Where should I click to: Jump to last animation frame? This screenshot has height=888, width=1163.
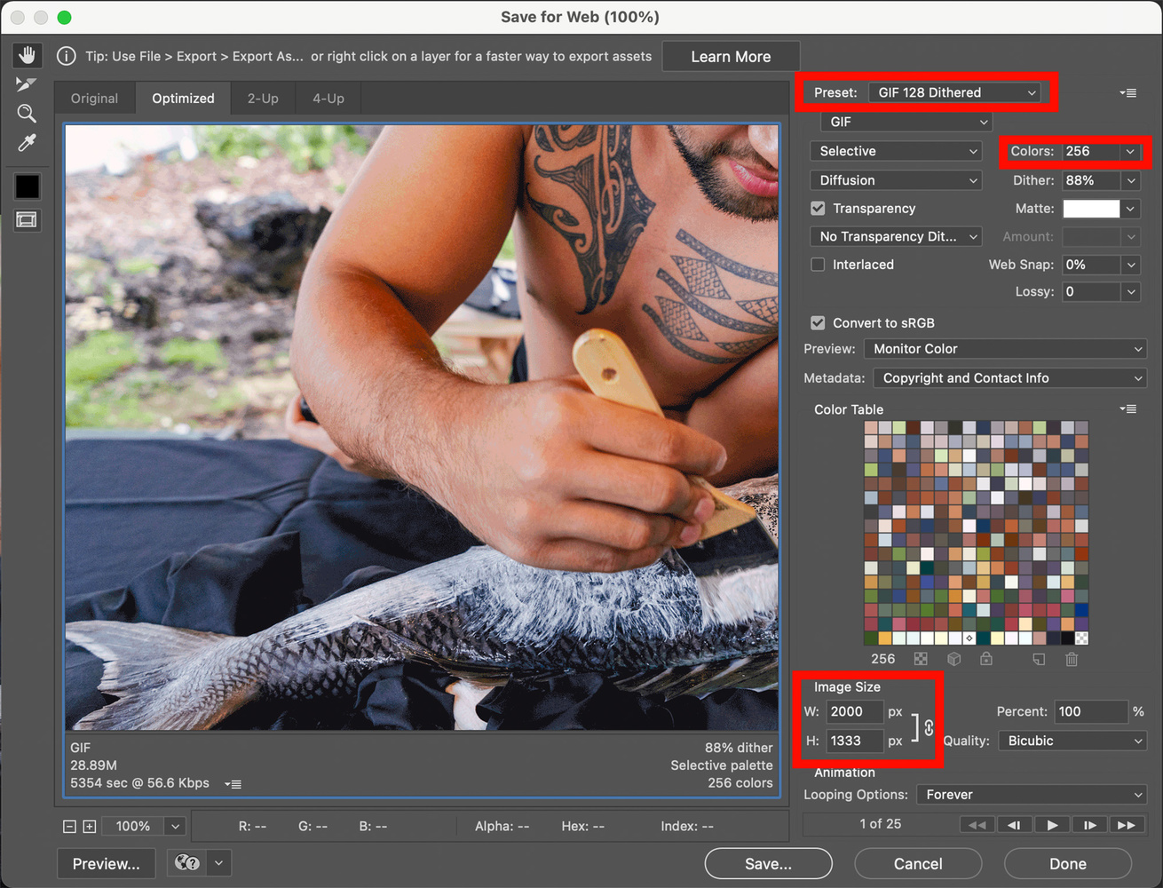[x=1127, y=825]
